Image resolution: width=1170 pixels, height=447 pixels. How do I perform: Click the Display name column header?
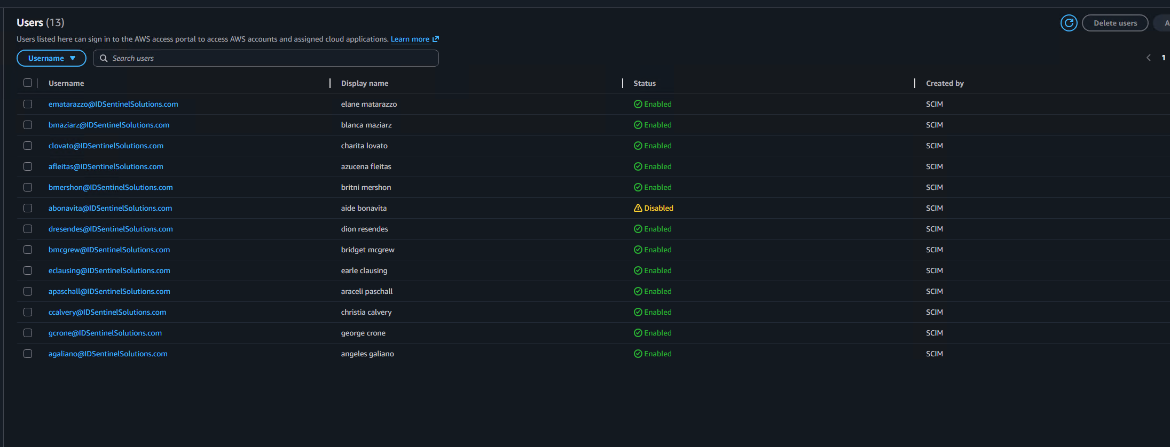pyautogui.click(x=365, y=83)
